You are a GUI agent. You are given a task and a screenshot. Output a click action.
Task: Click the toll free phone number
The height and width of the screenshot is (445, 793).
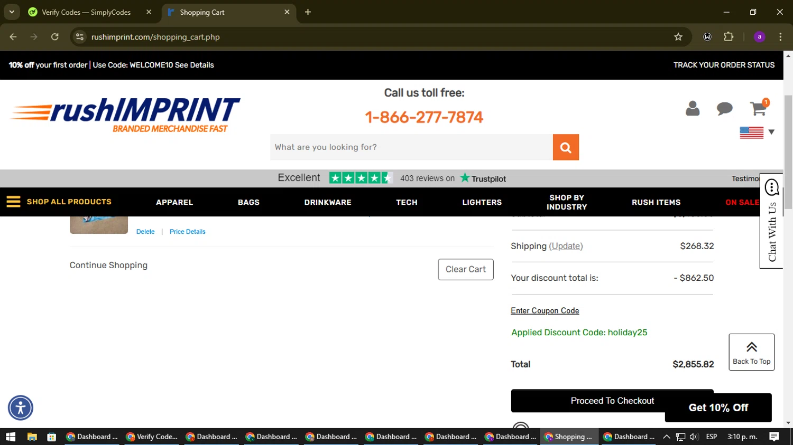pyautogui.click(x=424, y=117)
